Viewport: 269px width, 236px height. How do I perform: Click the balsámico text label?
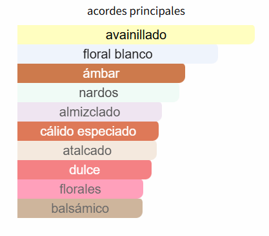tap(80, 208)
